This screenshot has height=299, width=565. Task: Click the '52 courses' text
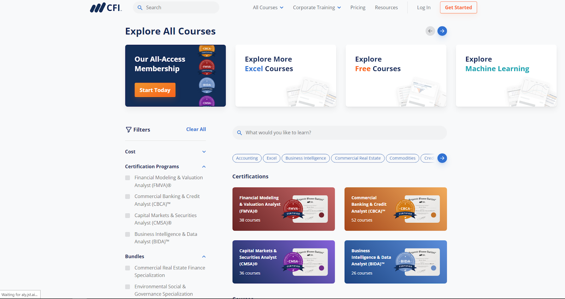(x=362, y=220)
